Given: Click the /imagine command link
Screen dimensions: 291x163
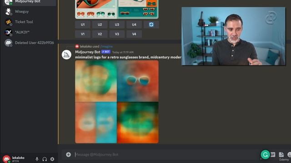Looking at the screenshot, I should 106,46.
